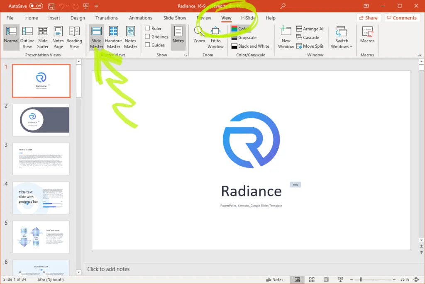Screen dimensions: 425x284
Task: Open a New Window
Action: pyautogui.click(x=286, y=37)
